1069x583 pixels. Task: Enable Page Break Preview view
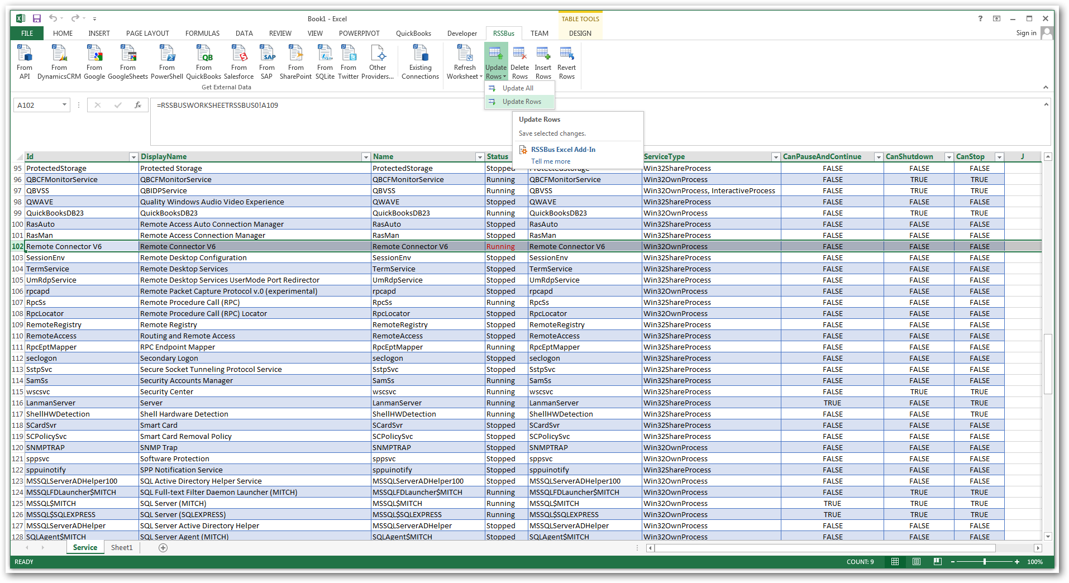point(938,562)
